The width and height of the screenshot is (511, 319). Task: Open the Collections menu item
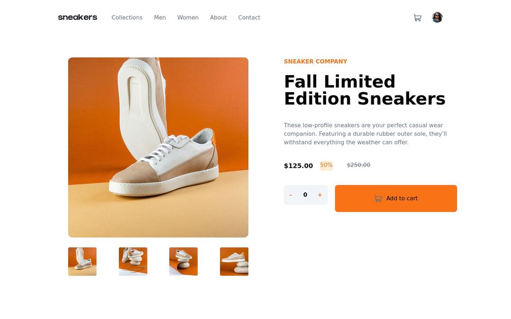point(127,17)
